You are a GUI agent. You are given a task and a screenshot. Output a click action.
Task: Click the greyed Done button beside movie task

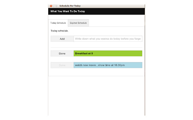(62, 65)
